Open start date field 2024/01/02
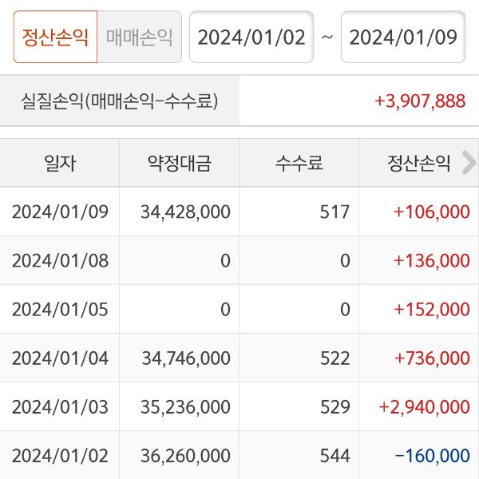Screen dimensions: 479x479 click(x=251, y=38)
